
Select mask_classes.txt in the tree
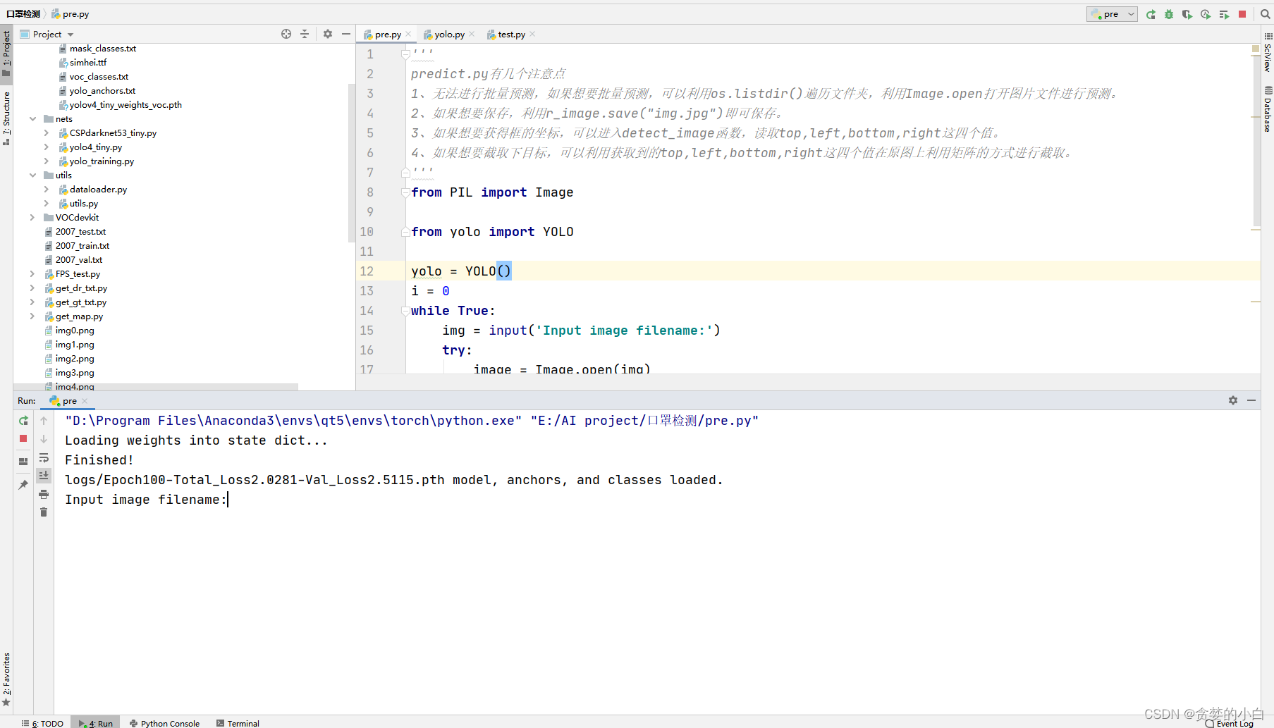coord(103,49)
